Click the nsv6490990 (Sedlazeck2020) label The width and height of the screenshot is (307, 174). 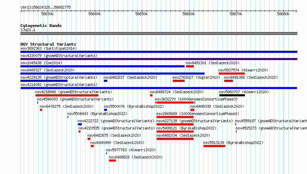tap(117, 143)
